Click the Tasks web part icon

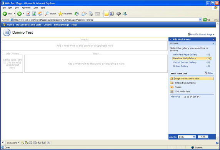(x=172, y=87)
